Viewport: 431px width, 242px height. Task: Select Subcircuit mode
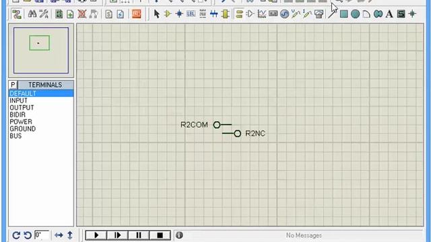[x=226, y=13]
